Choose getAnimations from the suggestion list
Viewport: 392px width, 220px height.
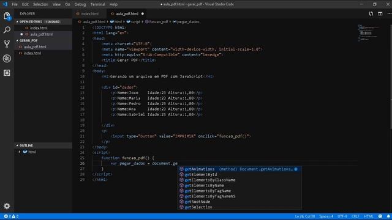[239, 169]
